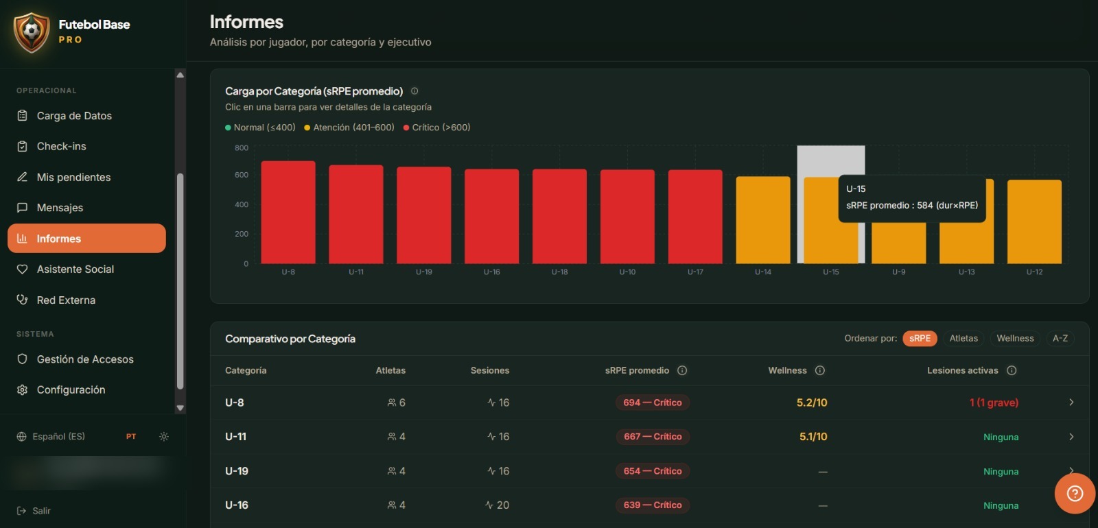Click info icon next to Wellness header
The width and height of the screenshot is (1098, 528).
coord(820,370)
